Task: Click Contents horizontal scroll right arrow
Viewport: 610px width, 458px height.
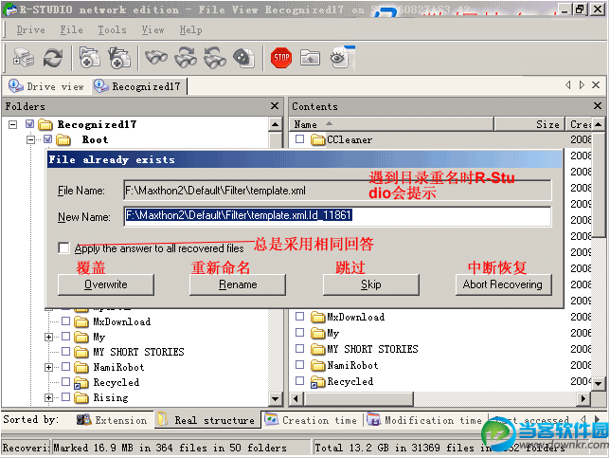Action: pyautogui.click(x=583, y=398)
